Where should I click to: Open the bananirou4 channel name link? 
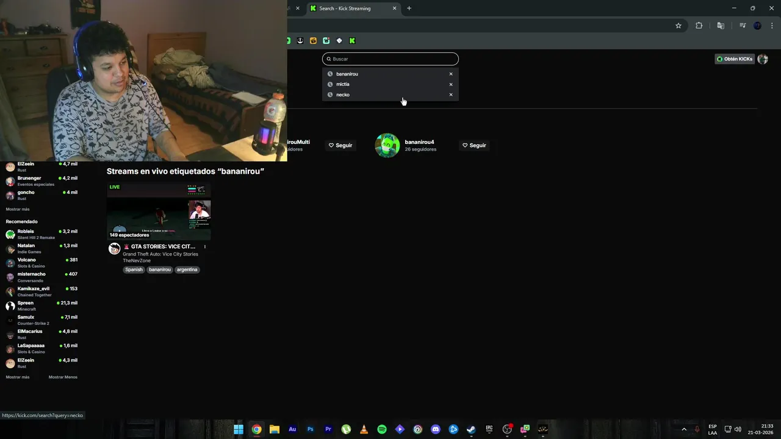click(x=419, y=142)
